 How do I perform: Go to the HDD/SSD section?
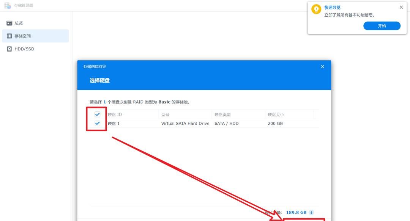pos(24,49)
